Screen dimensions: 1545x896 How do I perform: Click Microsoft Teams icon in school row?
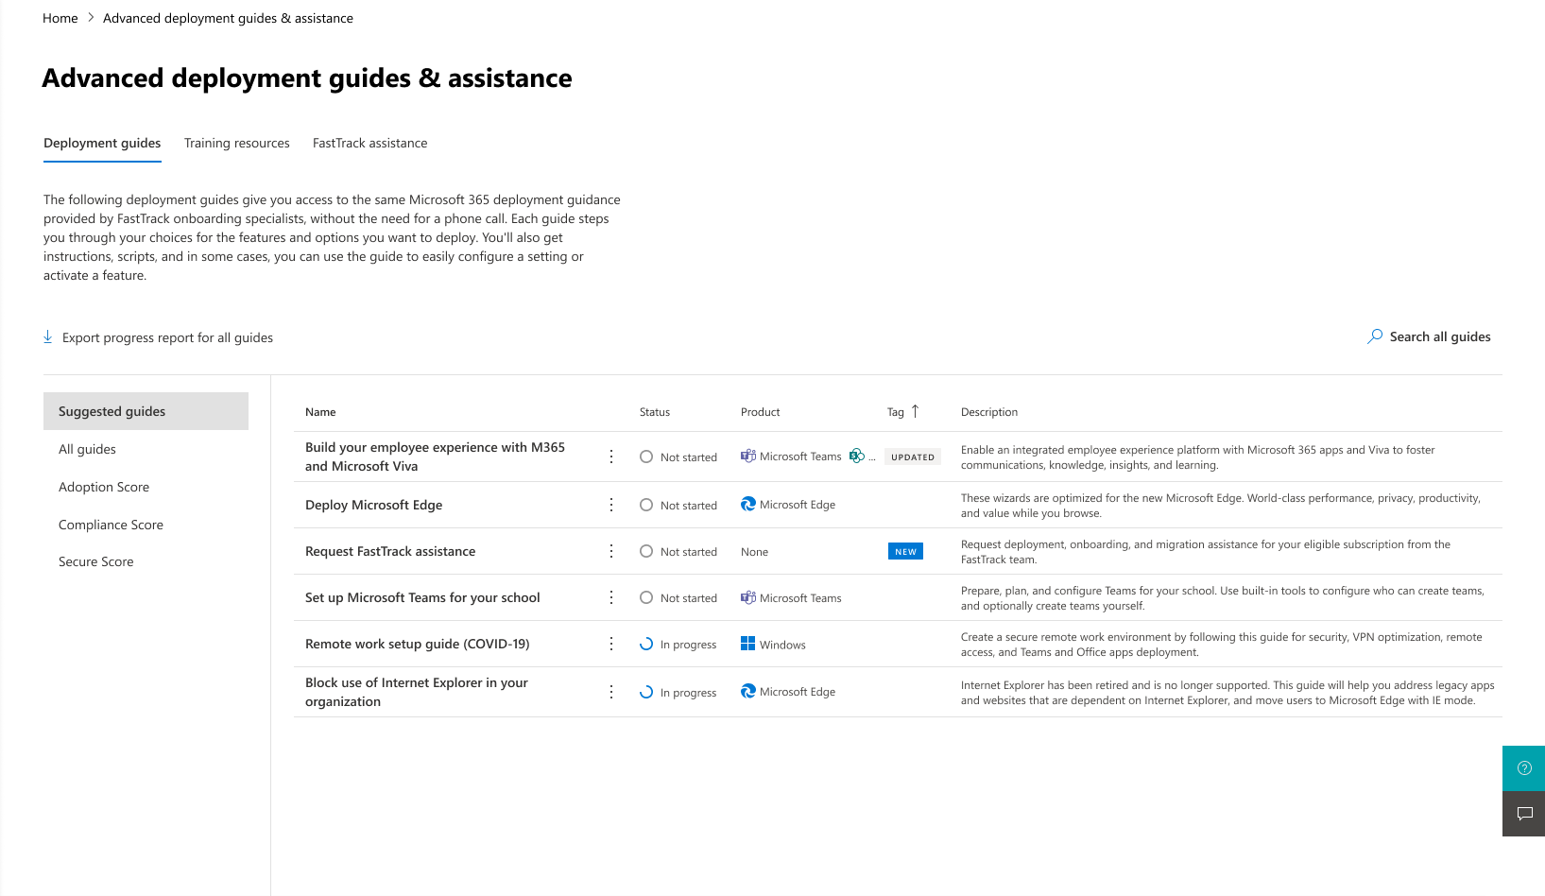point(747,597)
